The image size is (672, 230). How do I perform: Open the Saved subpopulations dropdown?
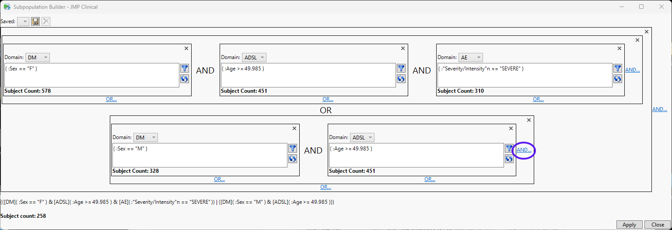[x=23, y=21]
